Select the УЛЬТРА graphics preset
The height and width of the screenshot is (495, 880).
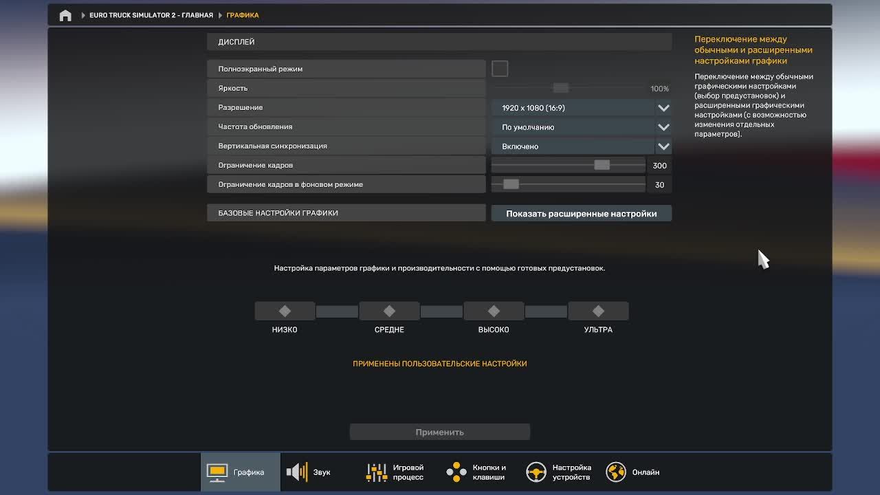[x=598, y=311]
